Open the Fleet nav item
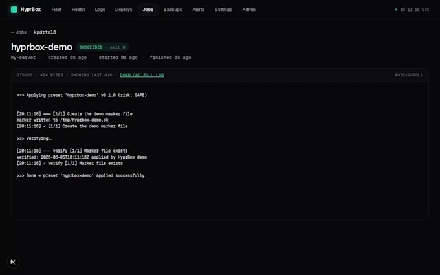This screenshot has height=275, width=440. point(56,10)
